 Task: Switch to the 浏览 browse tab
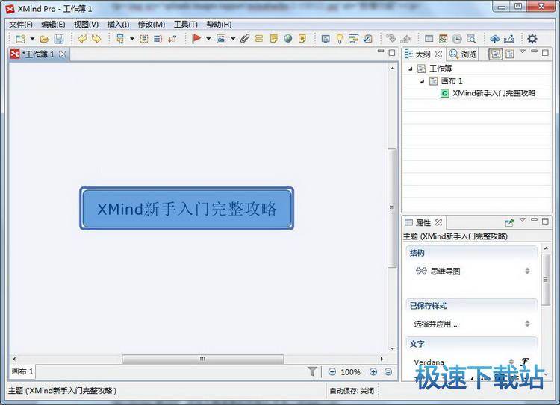coord(463,54)
